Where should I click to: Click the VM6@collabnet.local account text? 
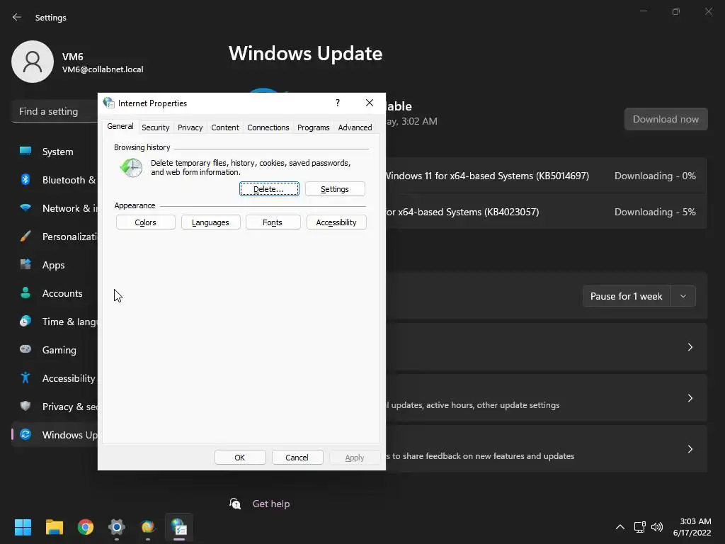tap(103, 69)
